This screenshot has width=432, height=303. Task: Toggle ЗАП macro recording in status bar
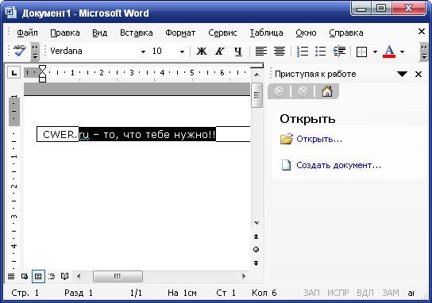pos(311,293)
